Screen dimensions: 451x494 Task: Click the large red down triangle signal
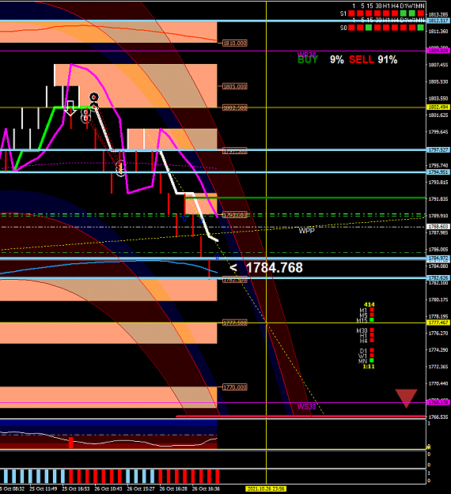(406, 398)
